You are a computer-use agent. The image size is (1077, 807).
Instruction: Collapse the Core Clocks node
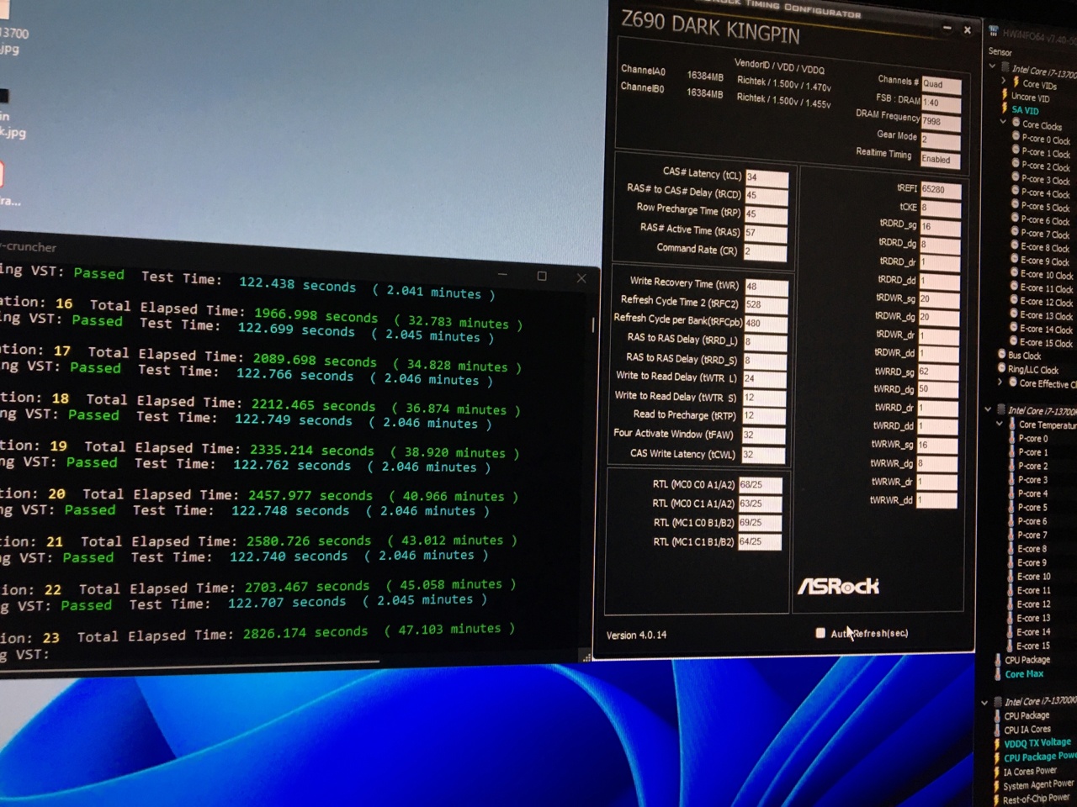pyautogui.click(x=1003, y=122)
